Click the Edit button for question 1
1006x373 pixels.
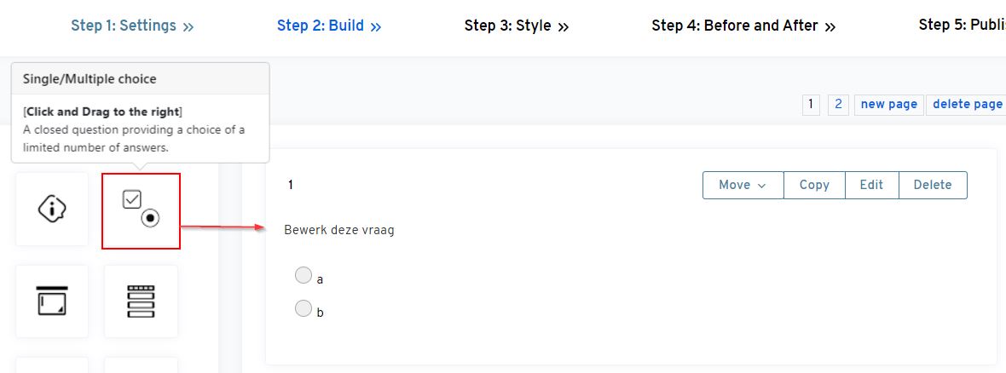(x=871, y=185)
